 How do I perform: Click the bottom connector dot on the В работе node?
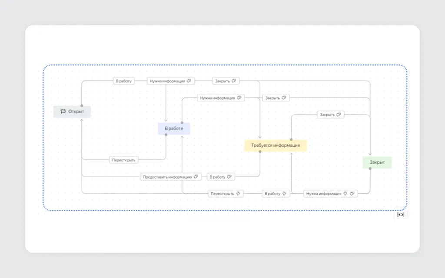pyautogui.click(x=166, y=135)
